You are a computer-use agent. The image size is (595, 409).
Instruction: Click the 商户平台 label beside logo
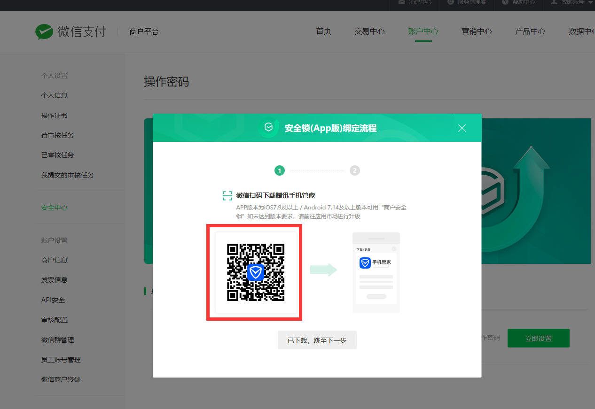(144, 32)
